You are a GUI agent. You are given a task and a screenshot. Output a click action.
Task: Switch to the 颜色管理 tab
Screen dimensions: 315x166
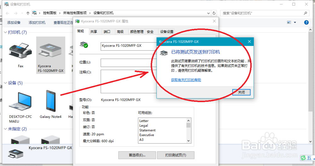point(137,32)
